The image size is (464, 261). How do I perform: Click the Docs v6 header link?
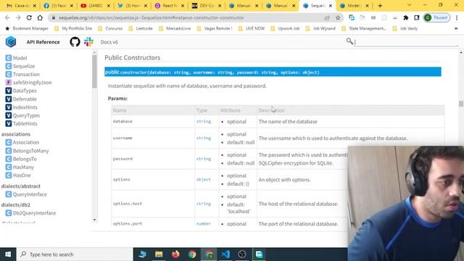[109, 42]
